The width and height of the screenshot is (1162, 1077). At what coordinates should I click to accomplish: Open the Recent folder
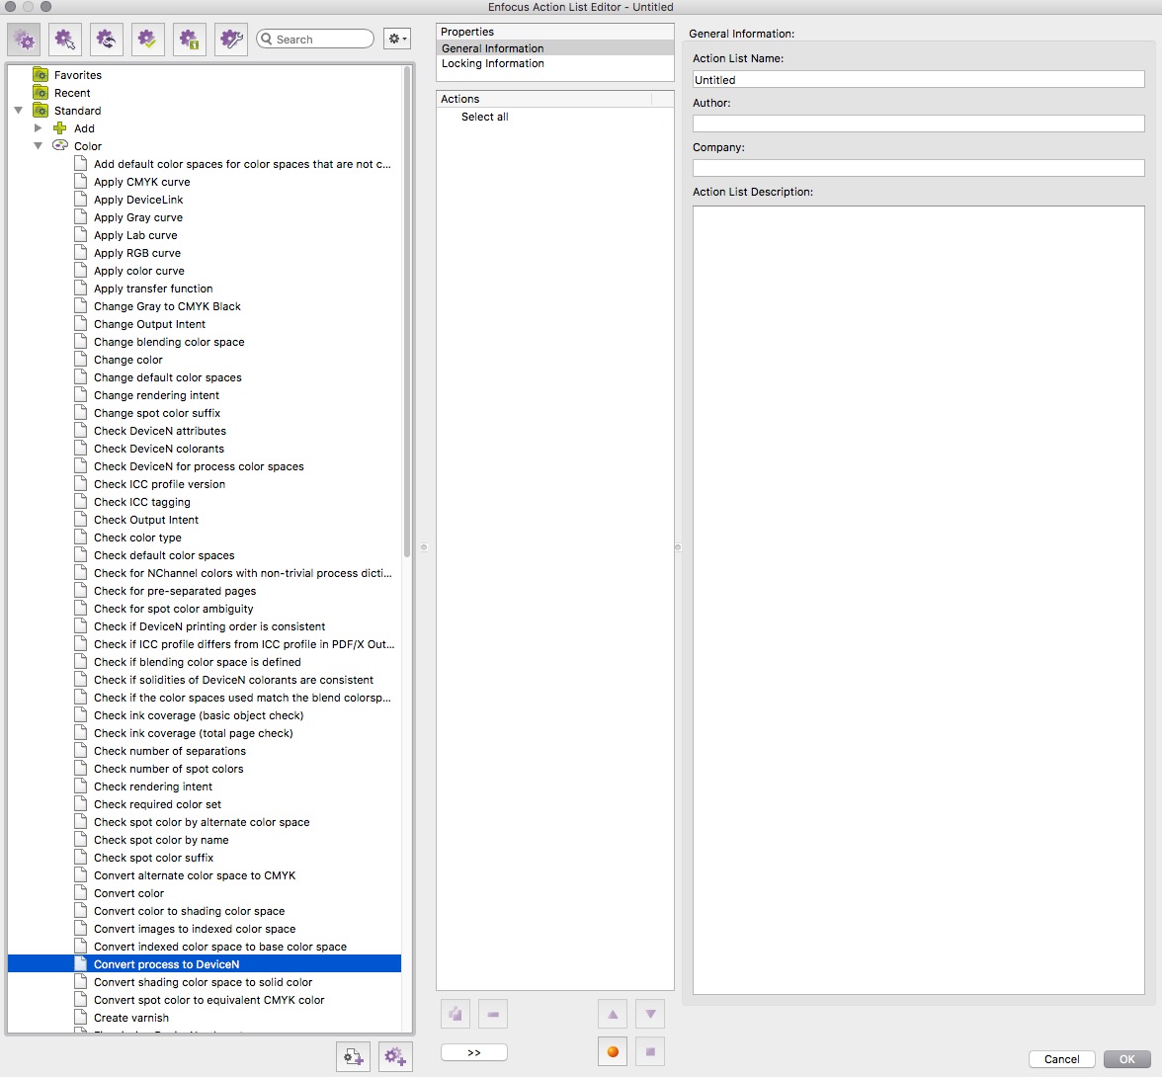[72, 93]
